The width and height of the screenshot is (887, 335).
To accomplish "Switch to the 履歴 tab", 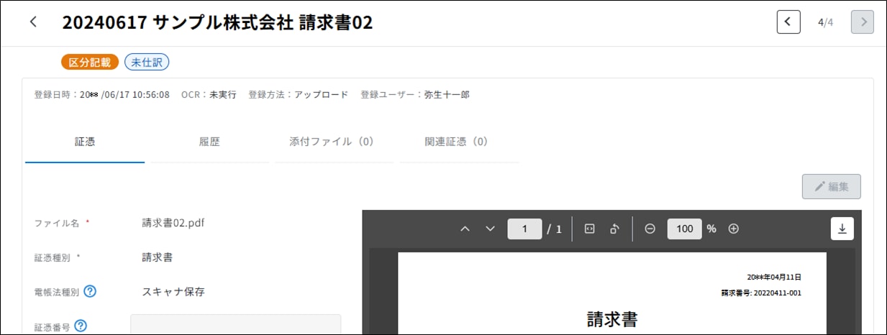I will coord(209,142).
